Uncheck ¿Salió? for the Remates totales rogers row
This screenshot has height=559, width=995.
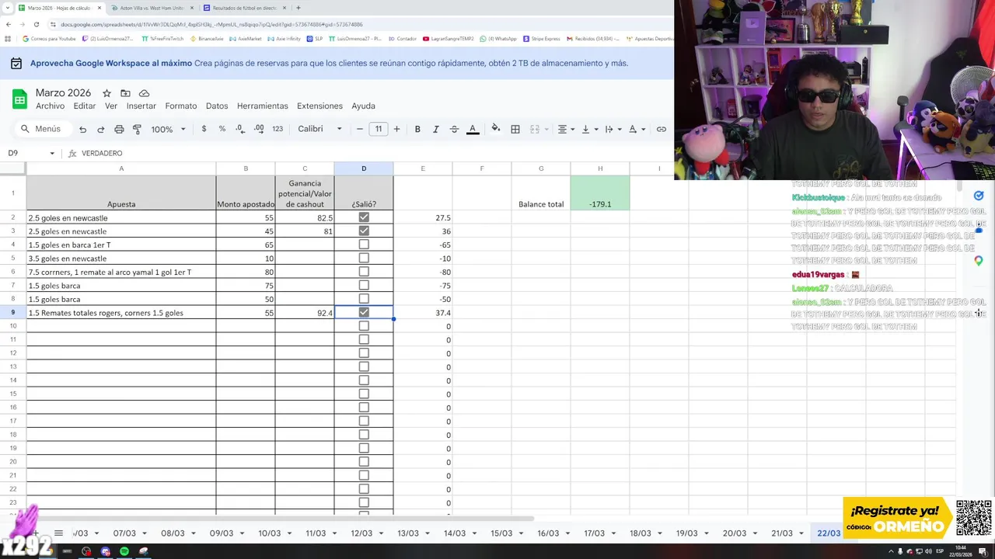[364, 312]
